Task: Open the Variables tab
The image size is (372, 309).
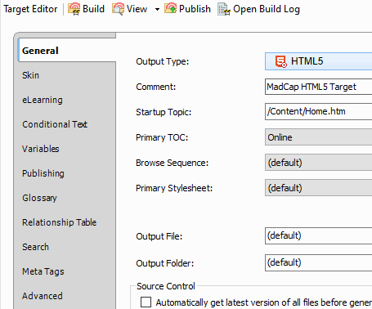Action: 41,149
